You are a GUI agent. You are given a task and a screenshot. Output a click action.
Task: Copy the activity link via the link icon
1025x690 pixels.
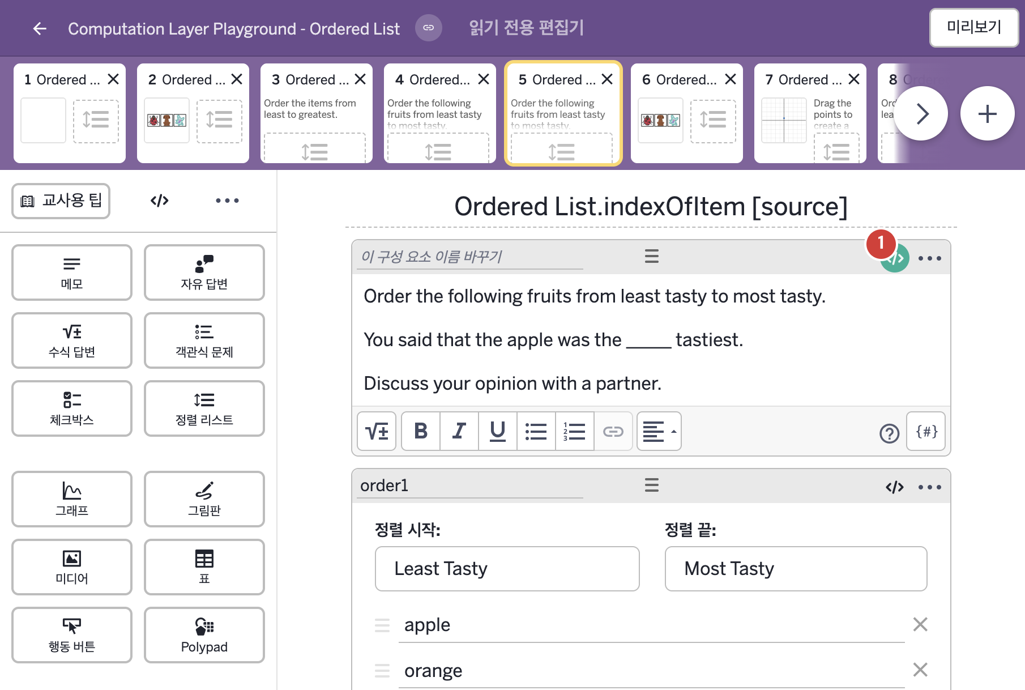pyautogui.click(x=429, y=28)
